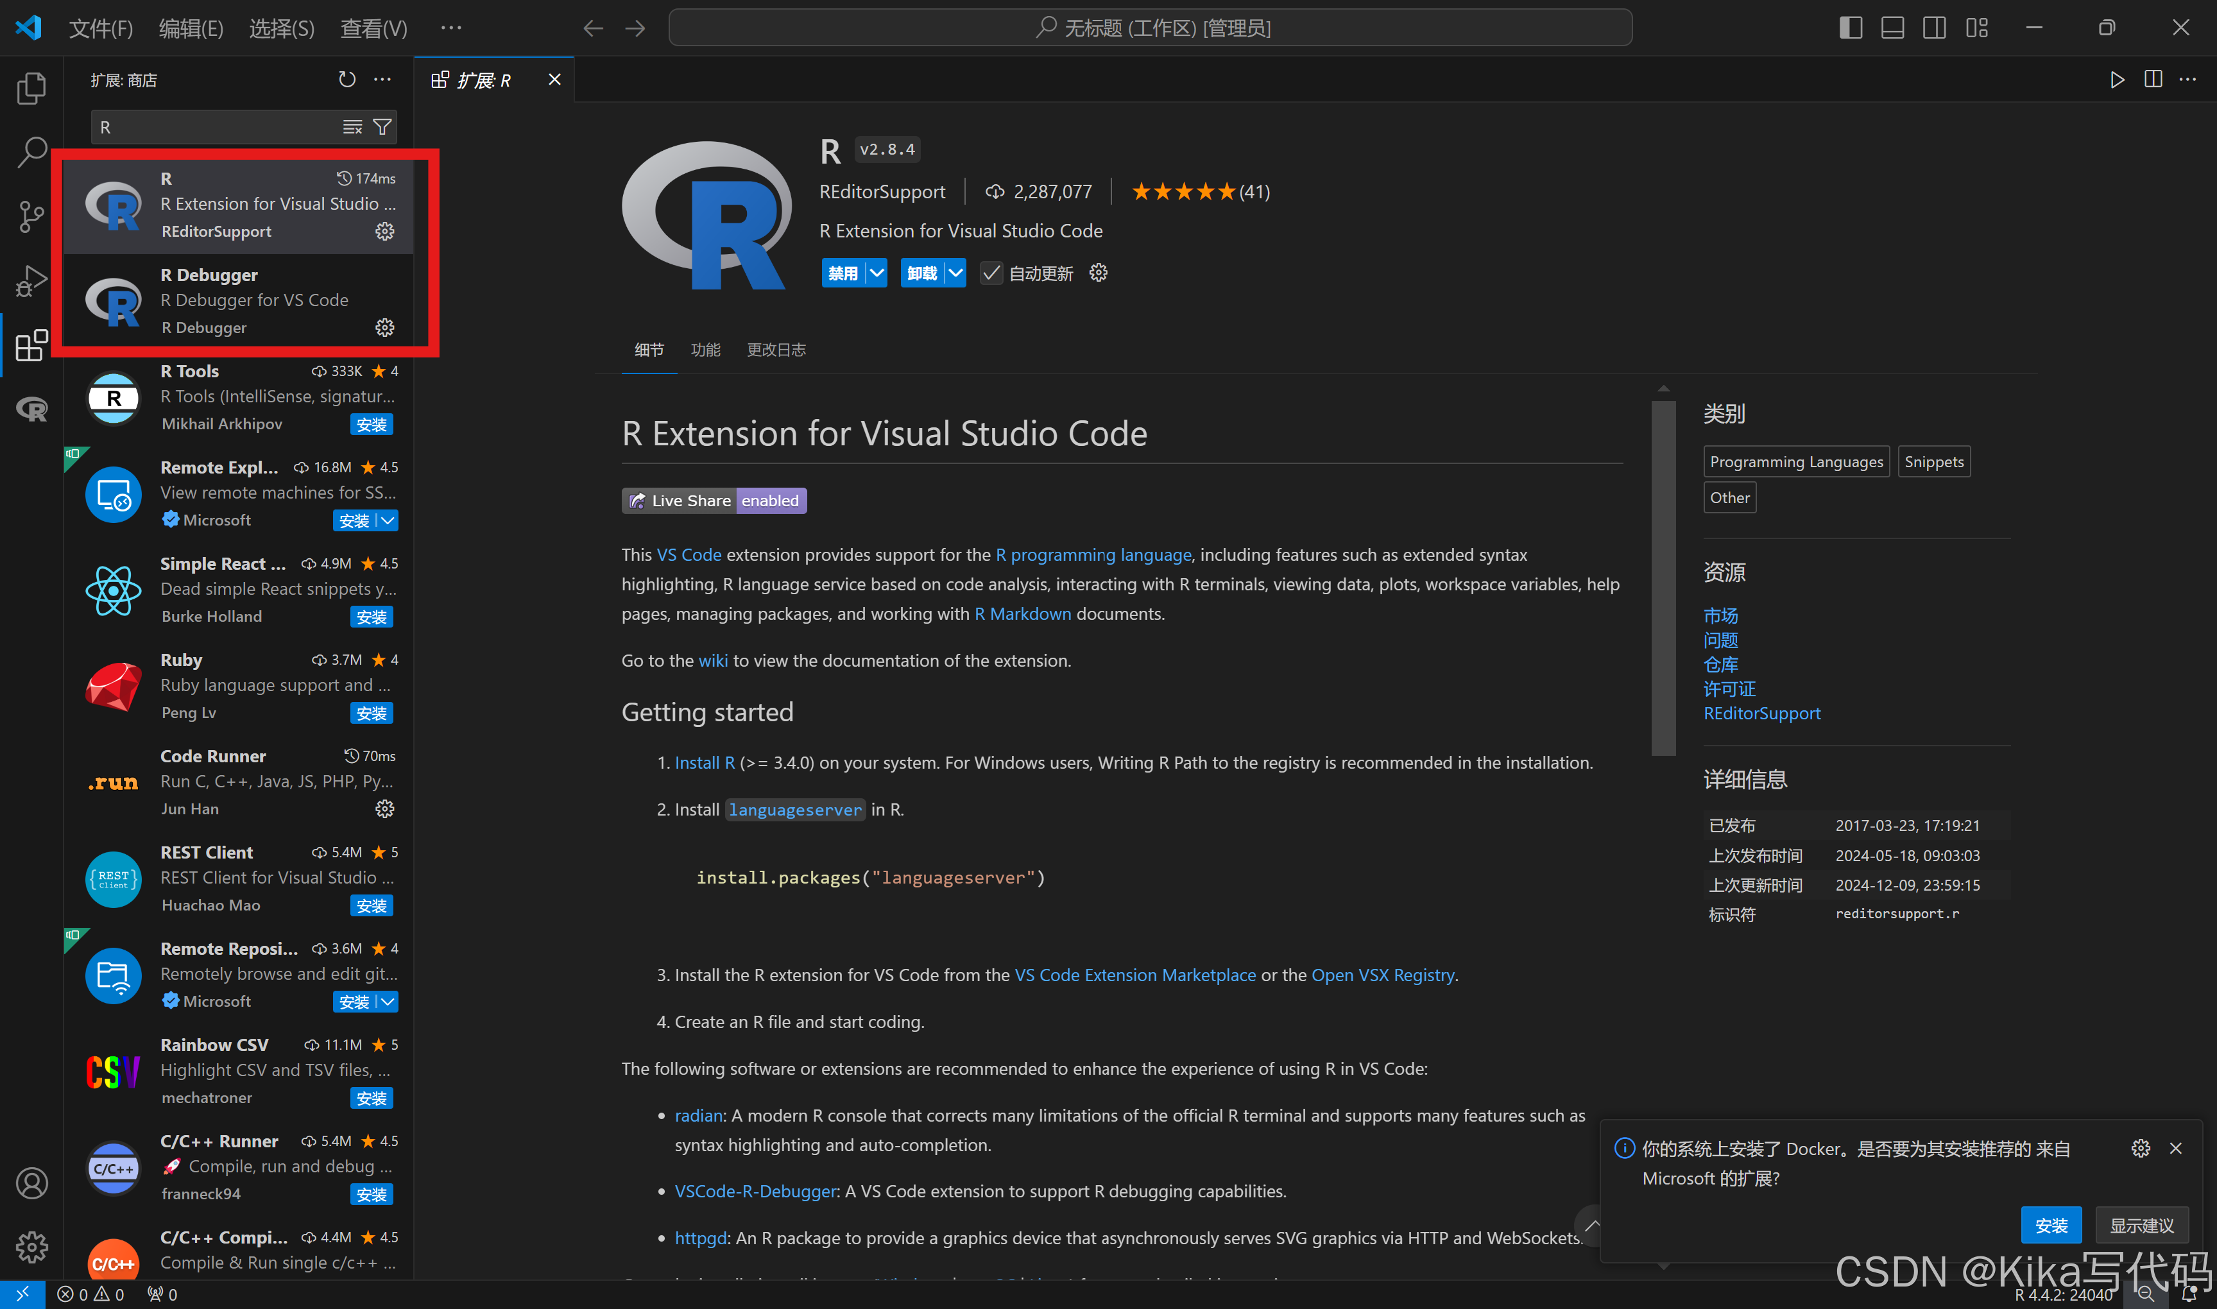2217x1309 pixels.
Task: Switch to the 更改日志 changelog tab
Action: pyautogui.click(x=776, y=350)
